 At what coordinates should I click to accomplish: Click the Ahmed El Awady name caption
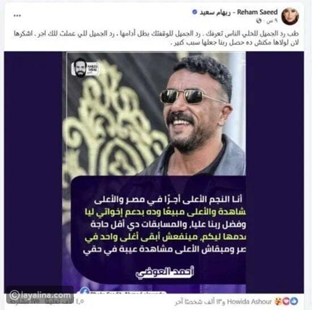coord(165,272)
